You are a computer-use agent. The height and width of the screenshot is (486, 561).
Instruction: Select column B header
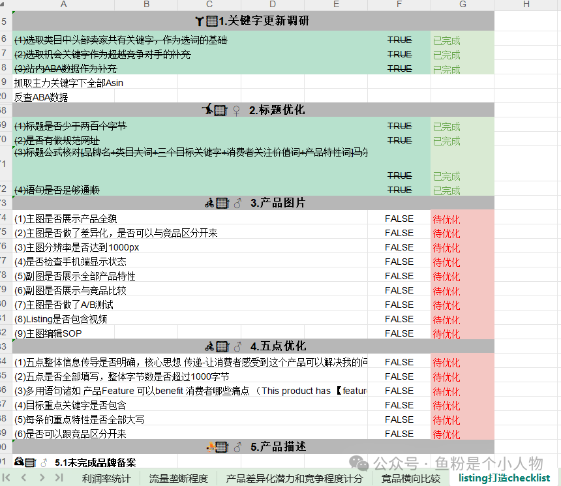pos(146,5)
